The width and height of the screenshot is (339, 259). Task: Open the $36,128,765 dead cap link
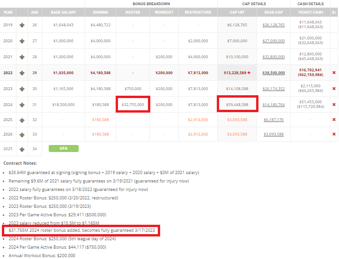273,25
